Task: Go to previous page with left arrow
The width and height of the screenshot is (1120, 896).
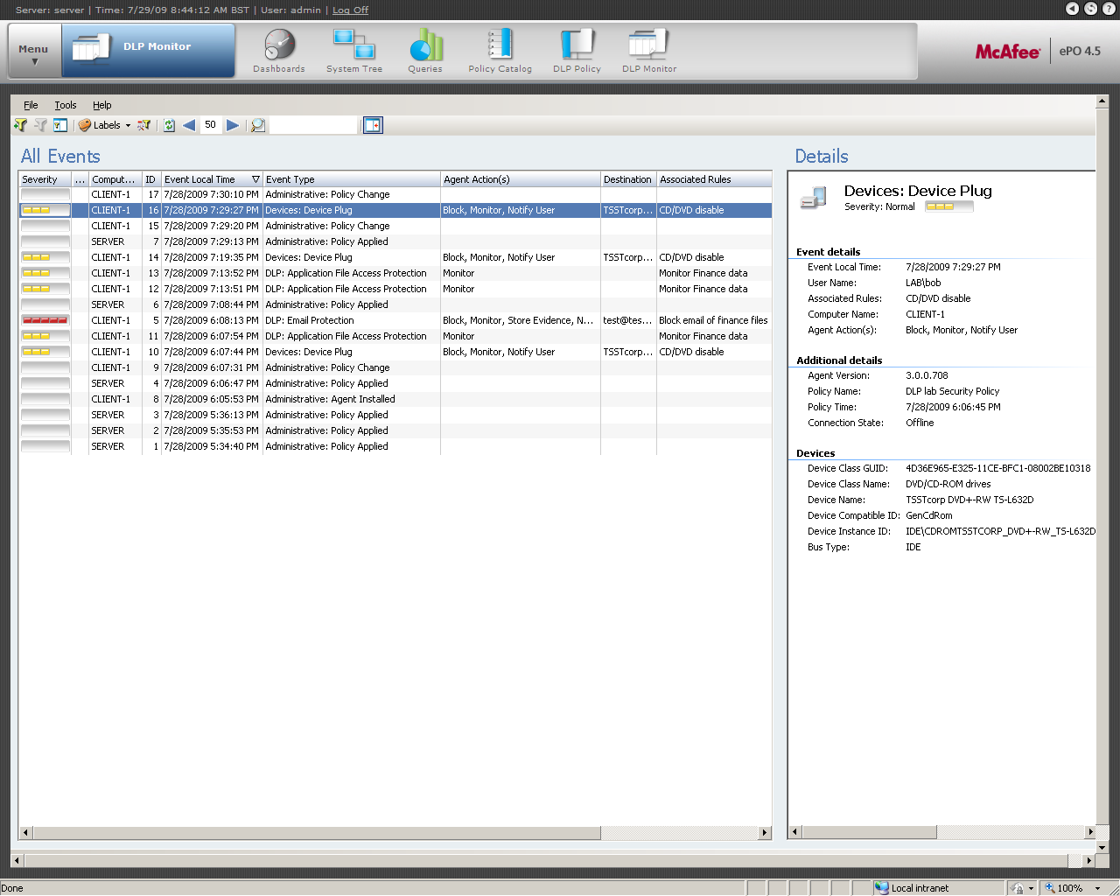Action: (189, 125)
